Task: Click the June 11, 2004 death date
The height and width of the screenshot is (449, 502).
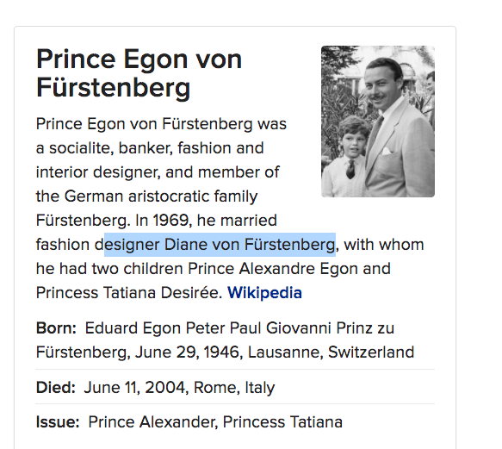Action: (x=134, y=388)
